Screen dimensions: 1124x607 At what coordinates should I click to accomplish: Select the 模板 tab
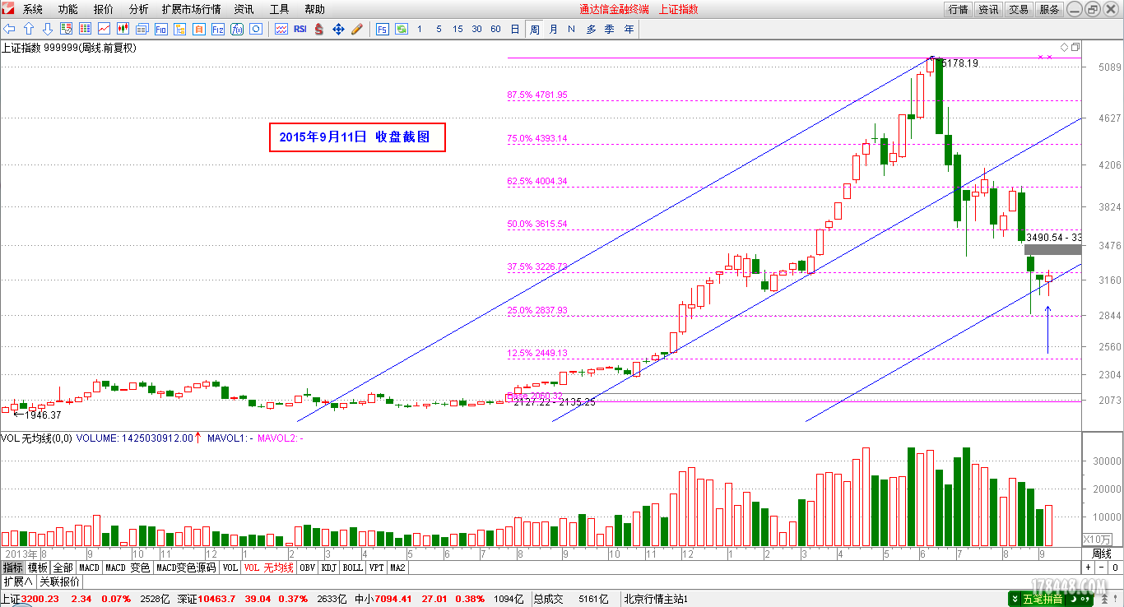pyautogui.click(x=38, y=568)
